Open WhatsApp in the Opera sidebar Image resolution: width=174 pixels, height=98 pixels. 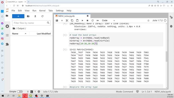[x=2, y=28]
